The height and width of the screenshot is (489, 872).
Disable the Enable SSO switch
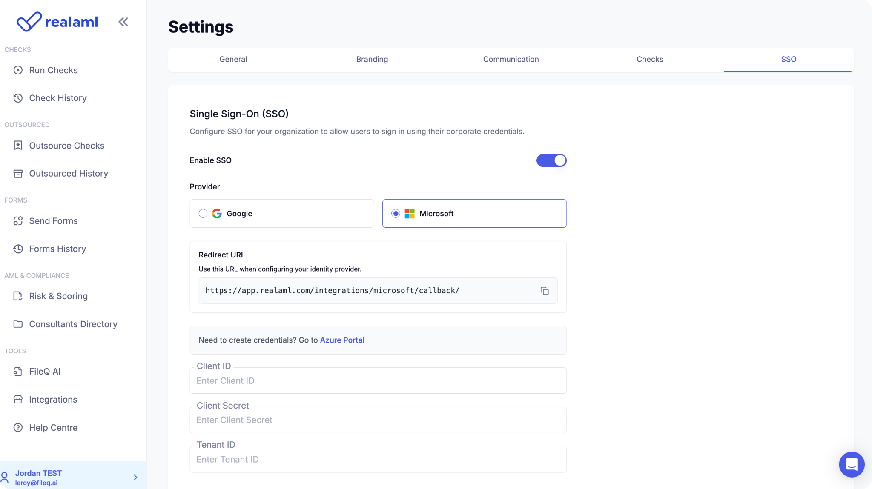[x=551, y=160]
